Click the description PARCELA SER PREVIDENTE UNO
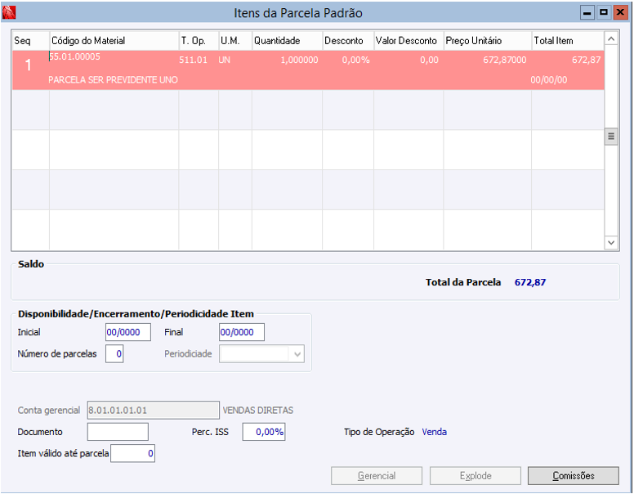 pos(114,80)
